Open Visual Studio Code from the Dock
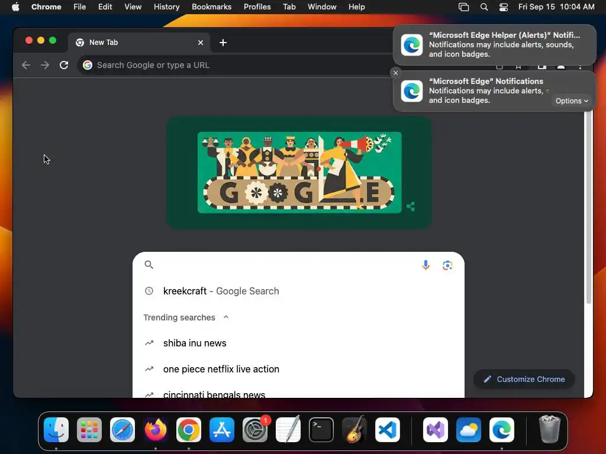Screen dimensions: 606x454 tap(388, 430)
